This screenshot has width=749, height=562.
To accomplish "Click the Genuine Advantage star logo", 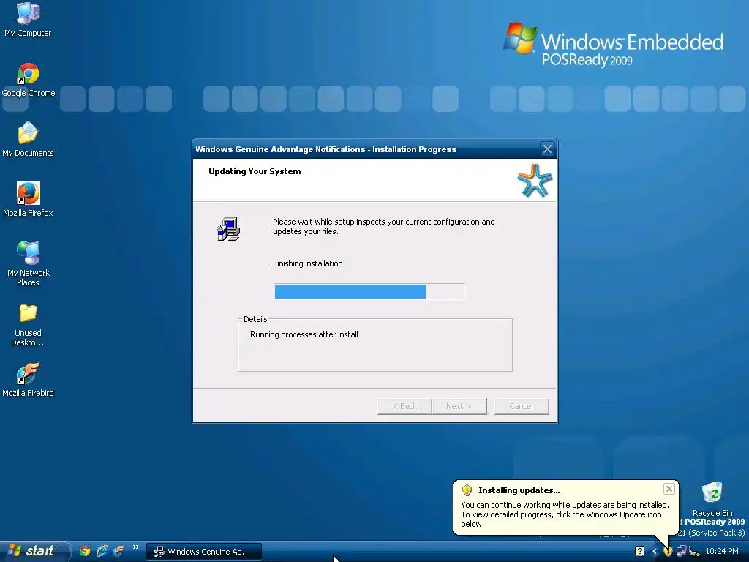I will (x=535, y=180).
